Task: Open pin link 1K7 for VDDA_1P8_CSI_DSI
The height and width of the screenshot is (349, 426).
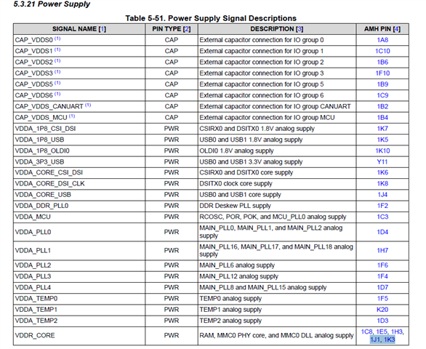Action: (382, 129)
